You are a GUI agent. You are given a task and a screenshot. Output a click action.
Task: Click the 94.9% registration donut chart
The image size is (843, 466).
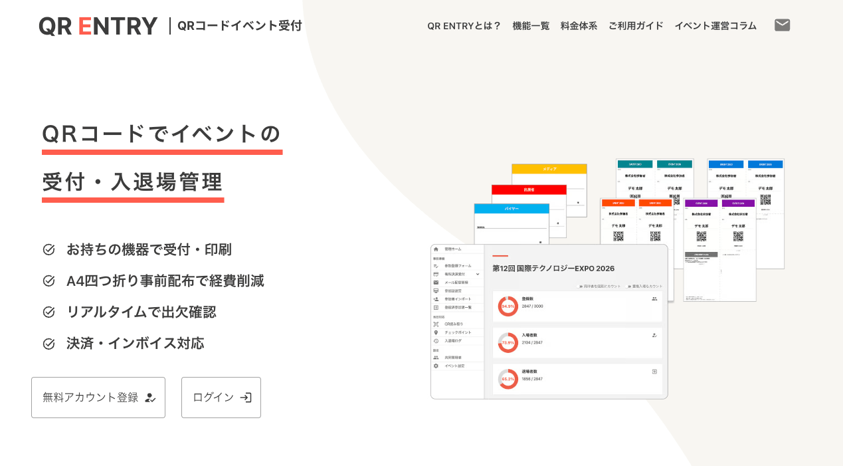(x=508, y=306)
